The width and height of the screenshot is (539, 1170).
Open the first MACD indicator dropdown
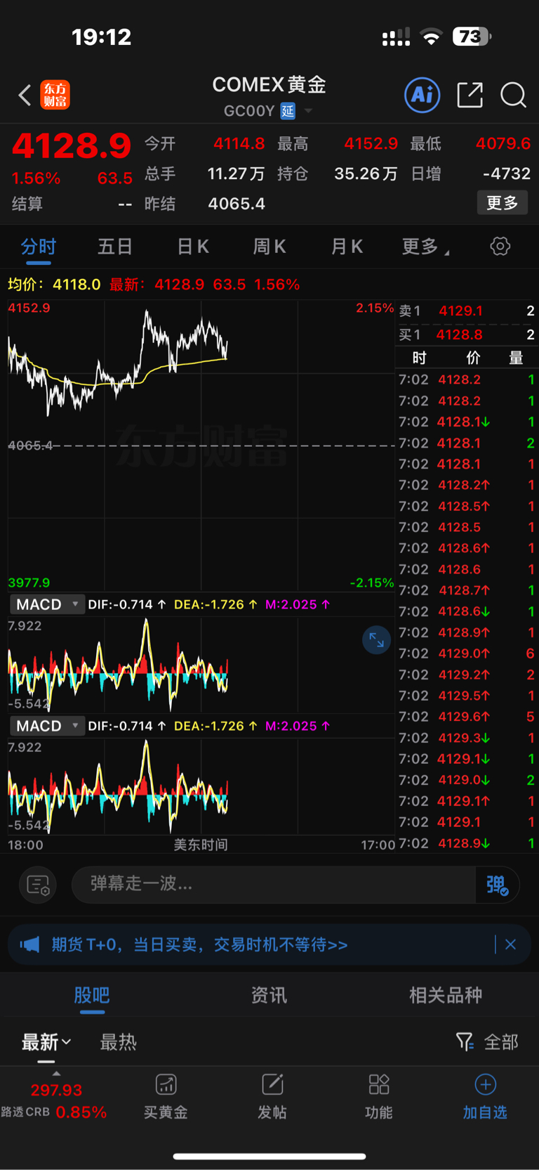pos(47,604)
